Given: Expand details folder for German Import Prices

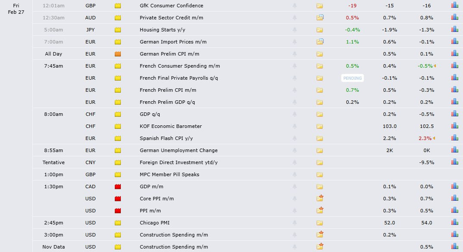Looking at the screenshot, I should [x=320, y=42].
